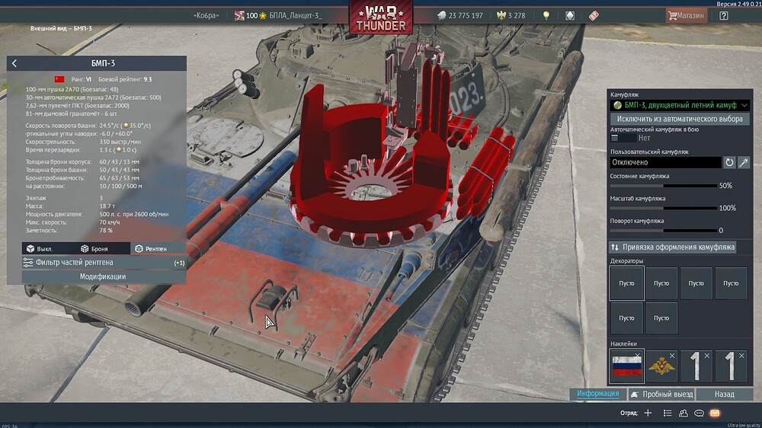Click the light bulb icon in top bar
The width and height of the screenshot is (762, 428).
click(546, 15)
